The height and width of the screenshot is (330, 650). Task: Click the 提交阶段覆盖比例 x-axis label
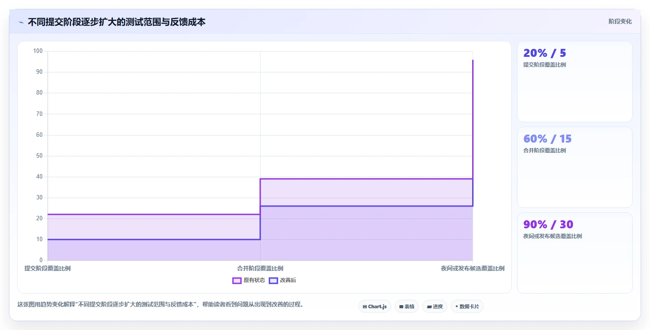point(48,268)
